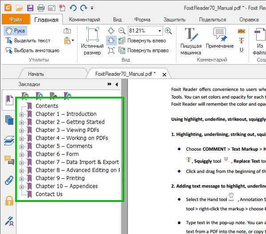
Task: Switch to the Начать document tab
Action: click(36, 74)
